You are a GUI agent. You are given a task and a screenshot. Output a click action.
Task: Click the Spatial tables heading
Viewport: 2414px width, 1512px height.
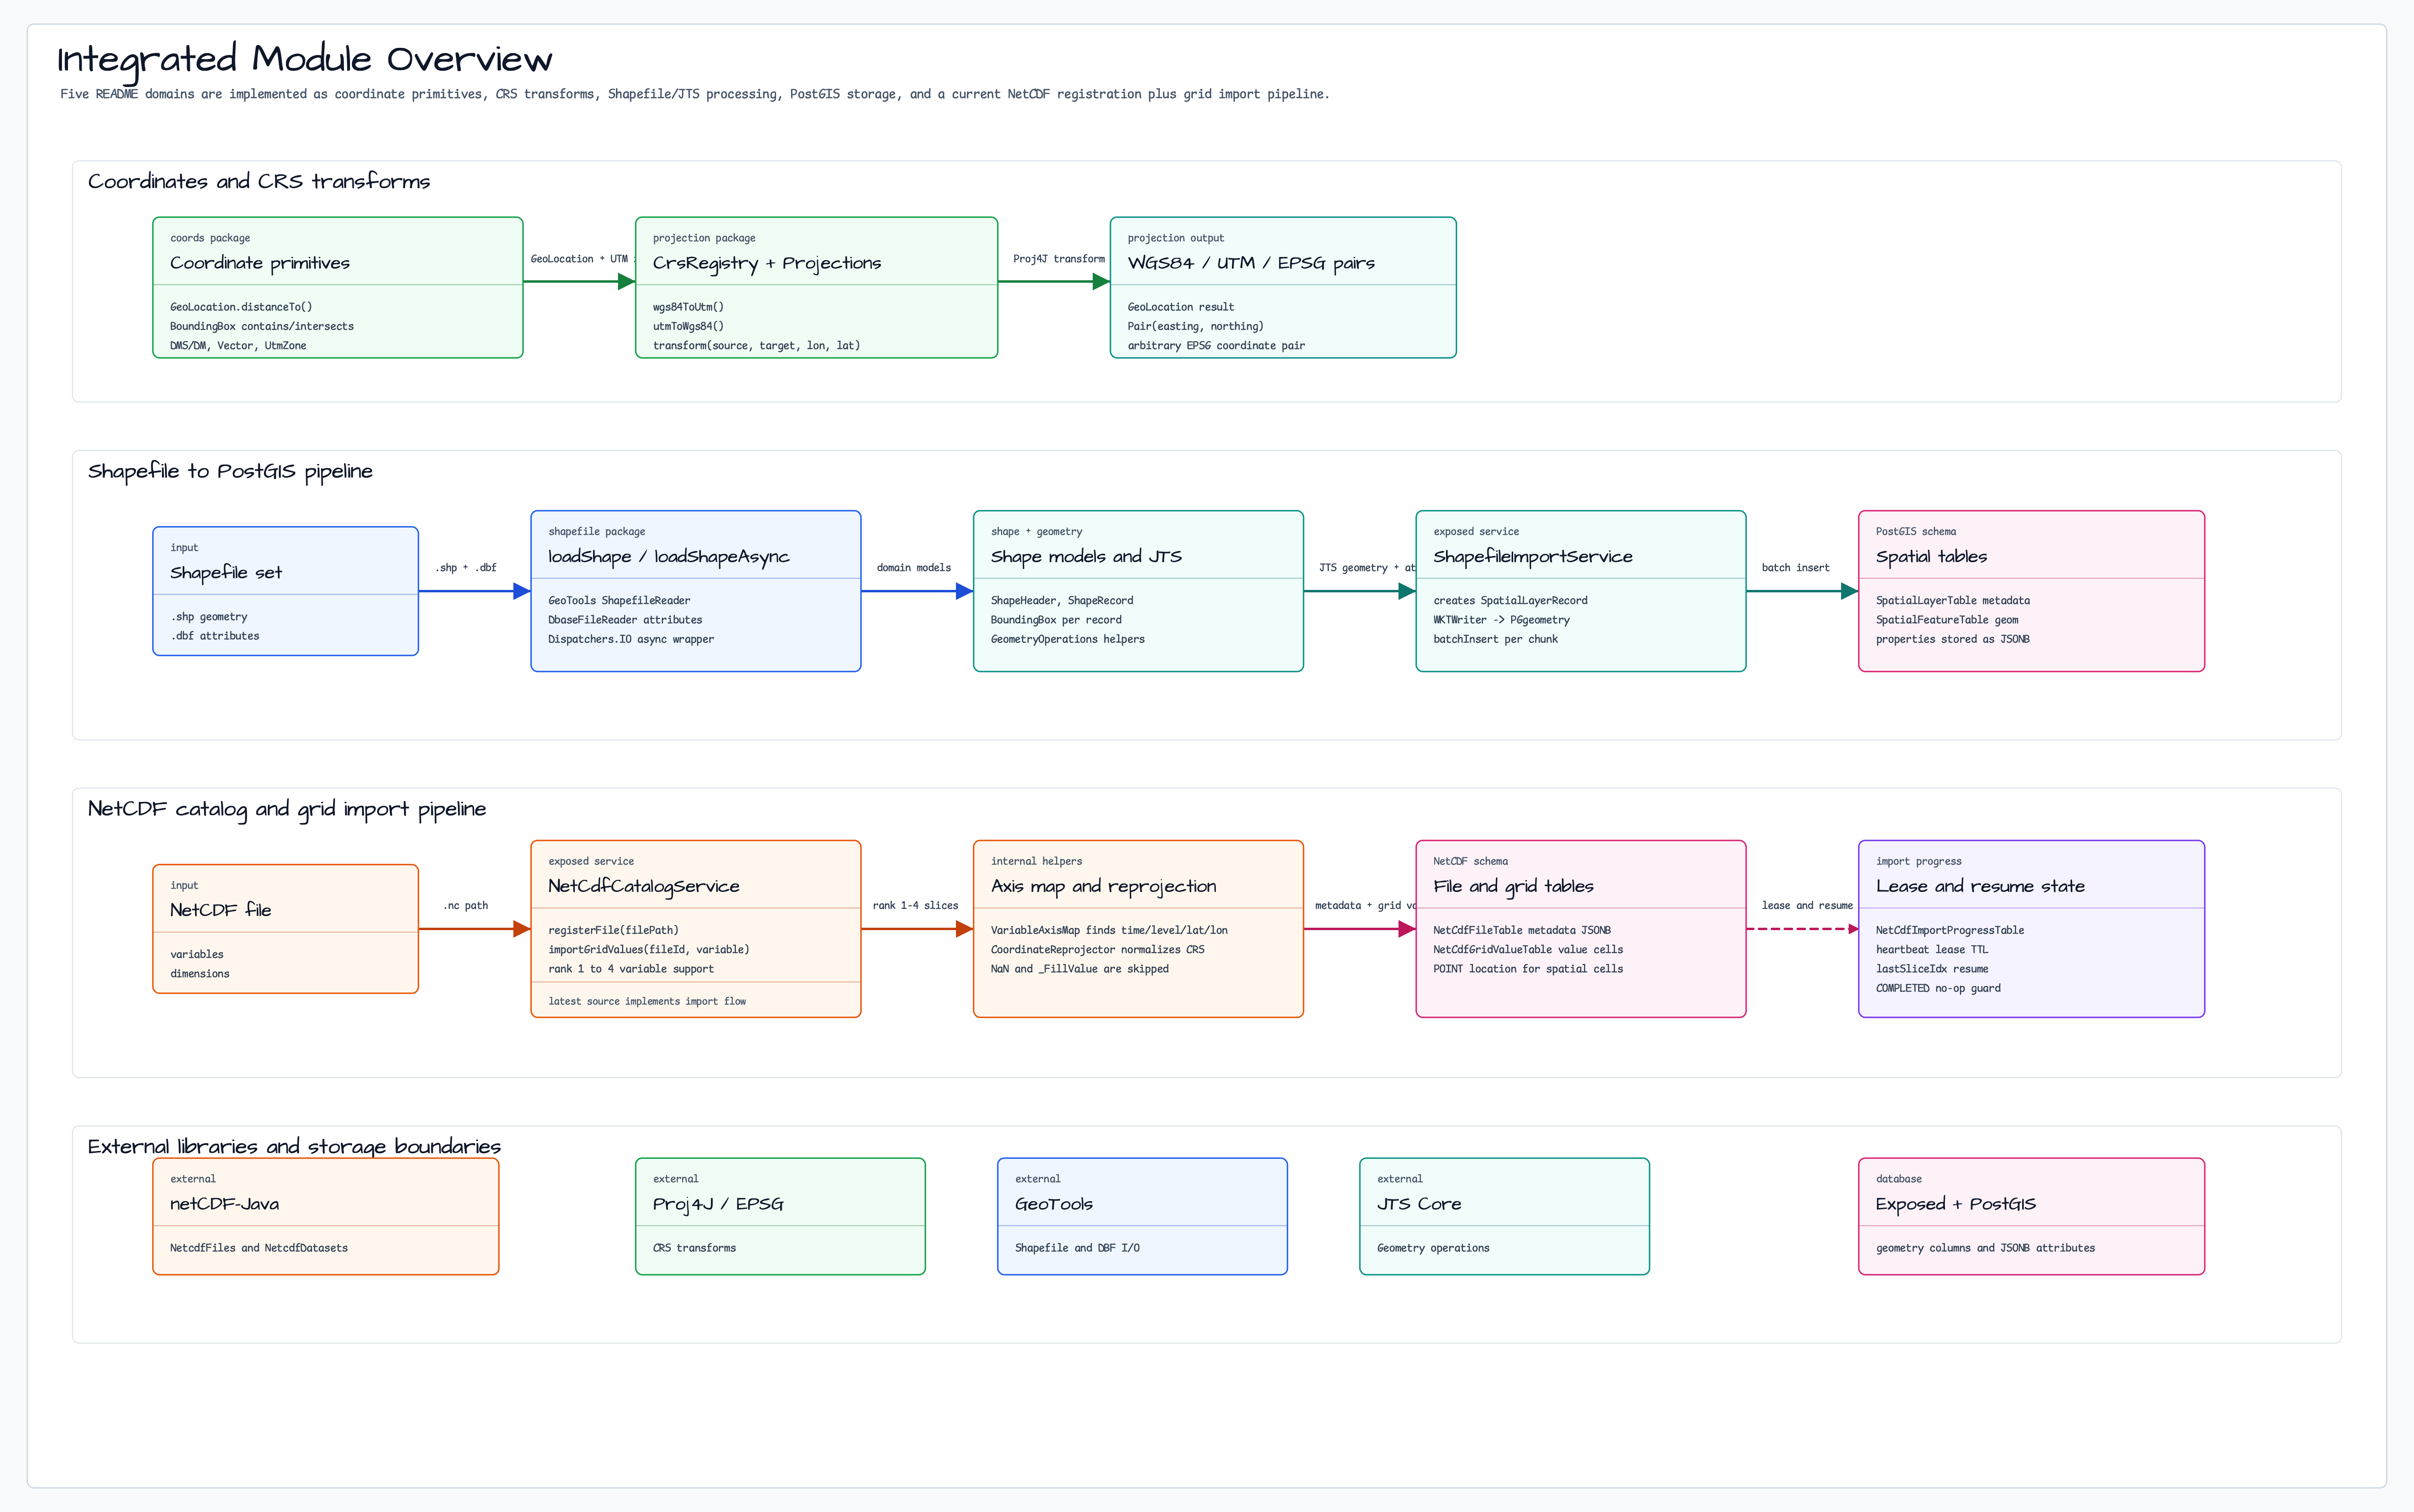point(1931,557)
